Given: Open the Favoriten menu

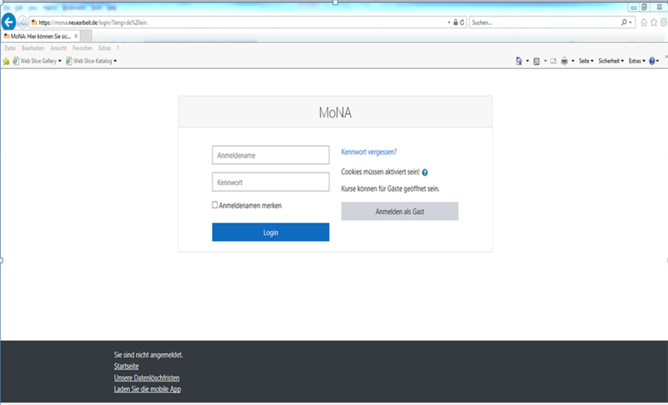Looking at the screenshot, I should 82,48.
